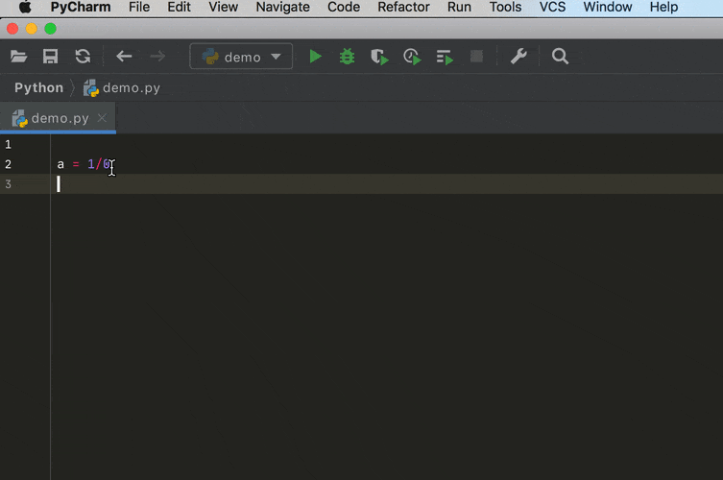Screen dimensions: 723x480
Task: Run demo with the green play icon
Action: tap(315, 57)
